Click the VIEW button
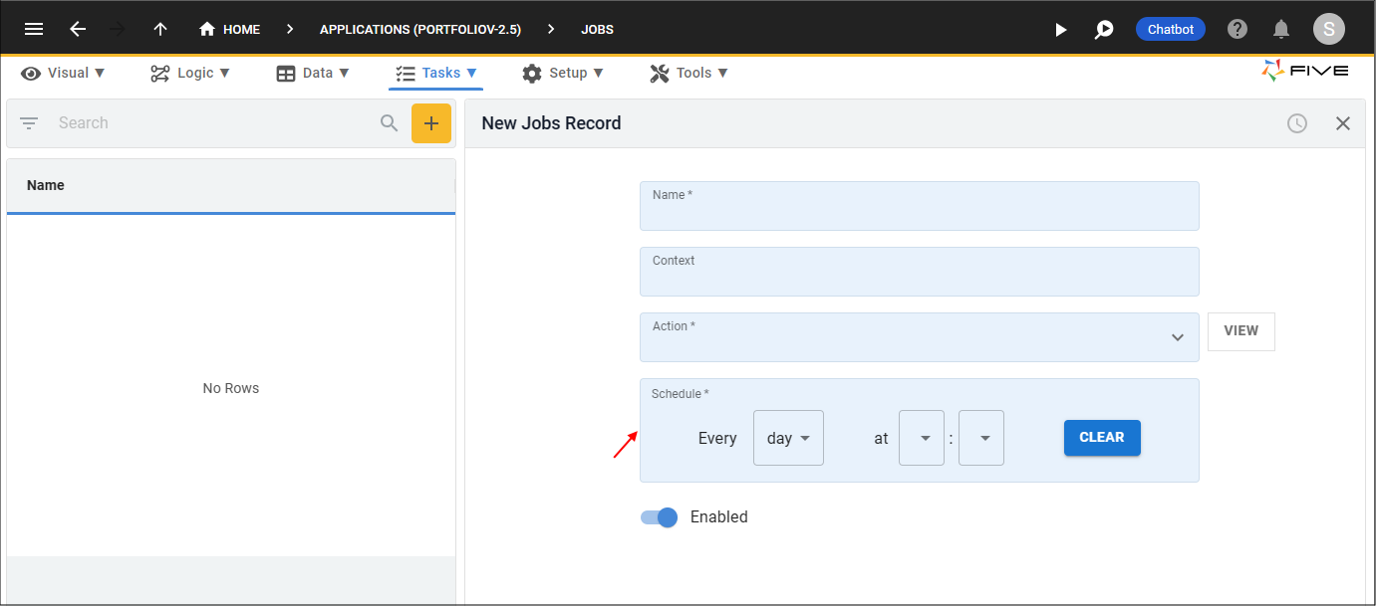 click(1241, 331)
